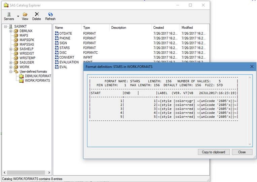Click the status bar catalog entries text
The height and width of the screenshot is (182, 257).
pos(32,179)
